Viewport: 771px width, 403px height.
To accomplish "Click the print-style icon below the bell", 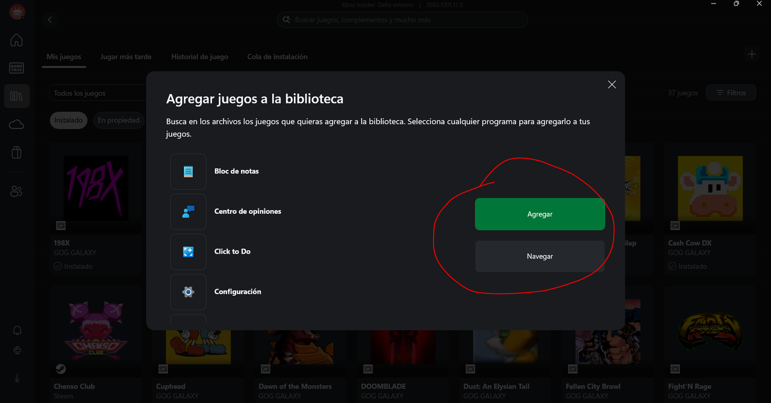I will click(x=17, y=351).
